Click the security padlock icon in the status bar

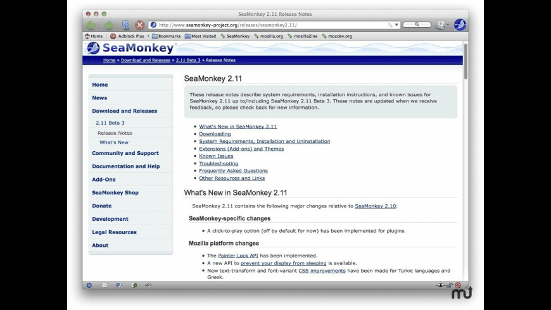[x=450, y=285]
